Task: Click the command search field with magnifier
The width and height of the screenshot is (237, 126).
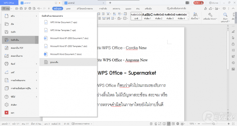Action: coord(176,8)
